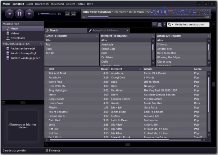Filter by genre Pop

(x=72, y=45)
